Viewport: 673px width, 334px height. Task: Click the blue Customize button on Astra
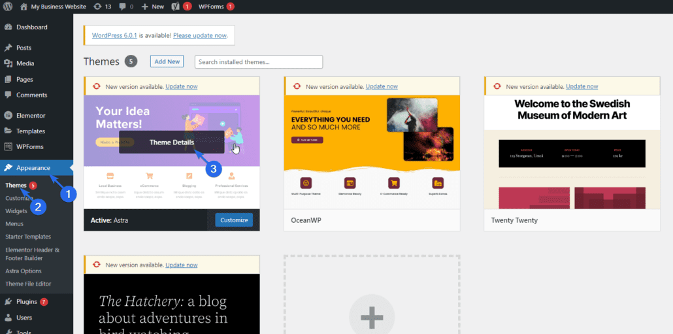tap(234, 220)
